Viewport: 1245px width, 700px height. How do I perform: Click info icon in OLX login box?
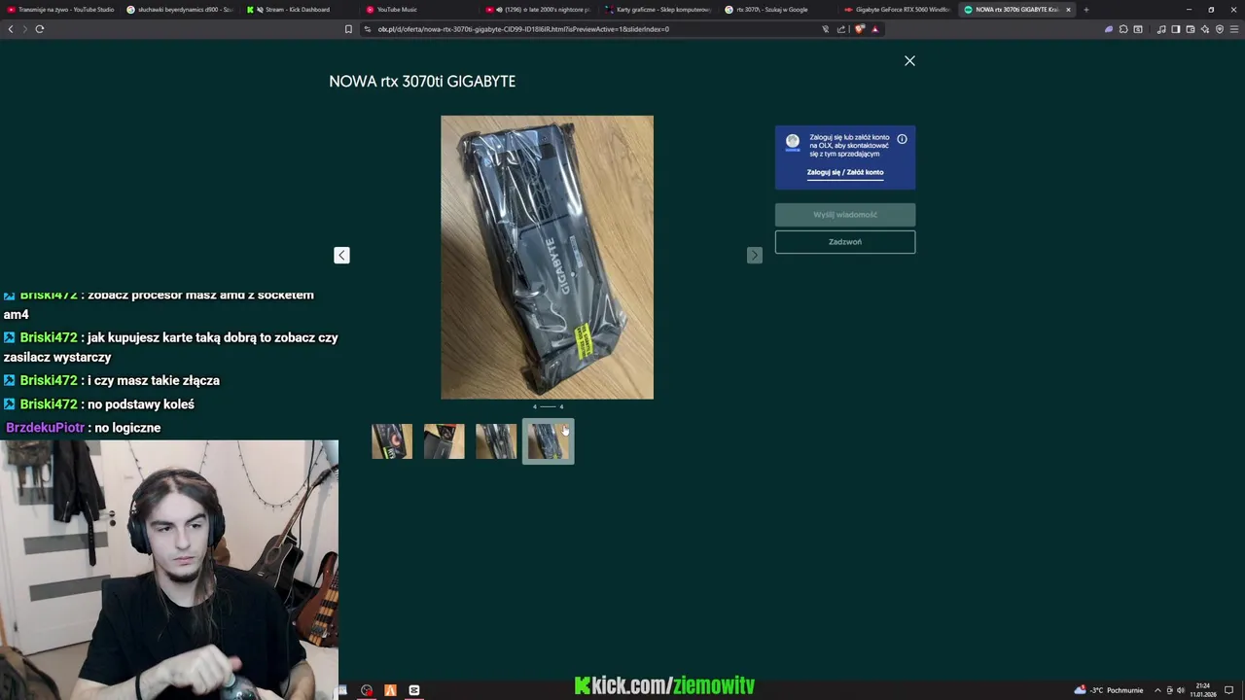pyautogui.click(x=902, y=139)
